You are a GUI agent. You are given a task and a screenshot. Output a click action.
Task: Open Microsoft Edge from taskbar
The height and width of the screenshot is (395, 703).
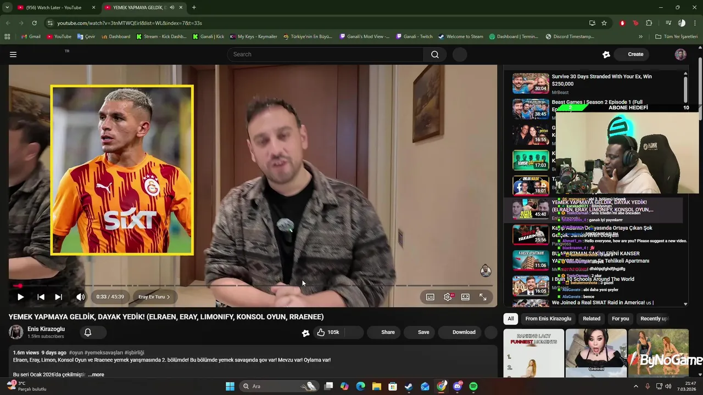tap(360, 386)
